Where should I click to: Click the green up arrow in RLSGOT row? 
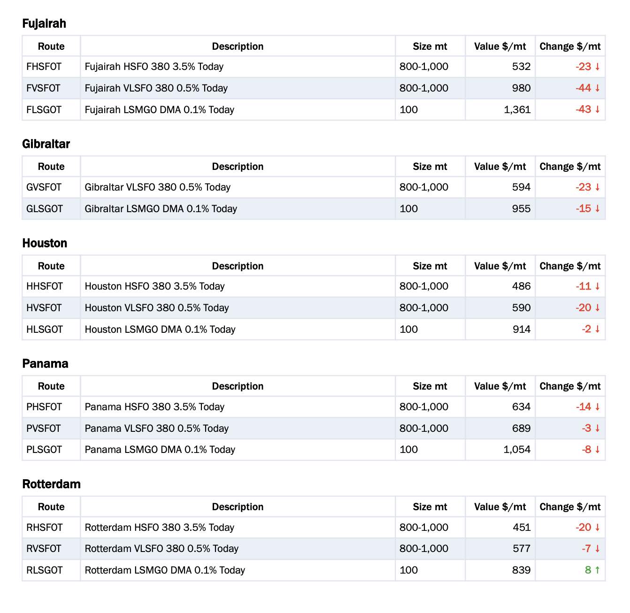598,570
